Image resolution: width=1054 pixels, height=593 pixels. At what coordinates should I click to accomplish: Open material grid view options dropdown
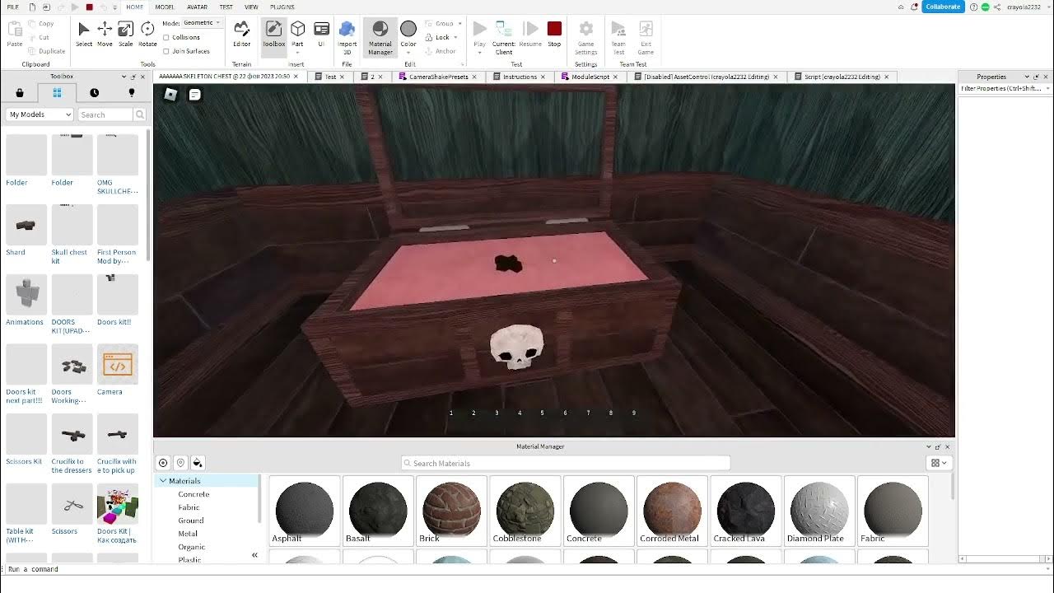(x=939, y=463)
